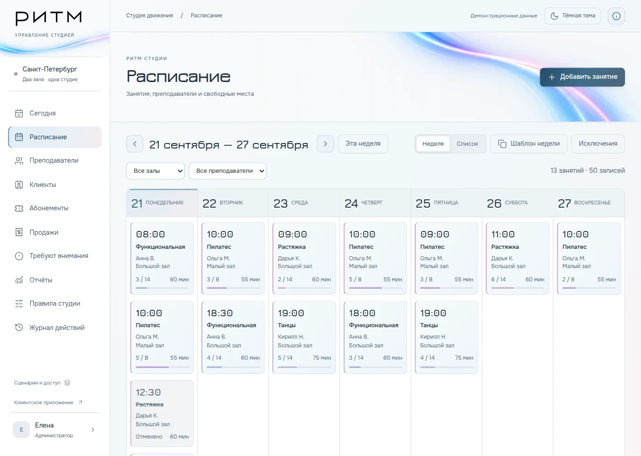Go to previous week arrow
The width and height of the screenshot is (641, 456).
(x=135, y=144)
